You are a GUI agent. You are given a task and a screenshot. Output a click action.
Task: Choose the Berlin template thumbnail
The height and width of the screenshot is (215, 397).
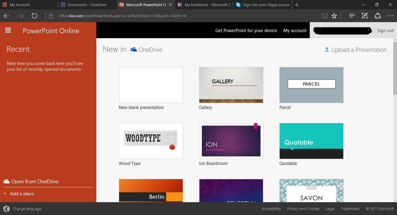151,191
